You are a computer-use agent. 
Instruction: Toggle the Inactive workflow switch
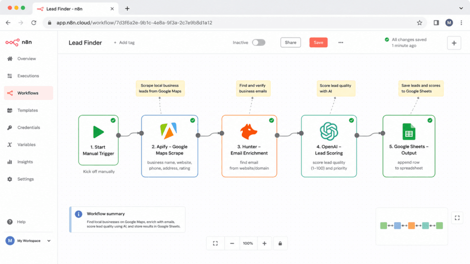[x=258, y=43]
